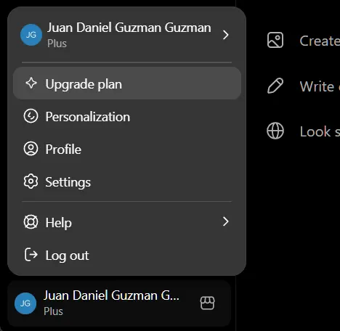Click the JG avatar at top of the menu
Viewport: 340px width, 331px height.
tap(31, 35)
